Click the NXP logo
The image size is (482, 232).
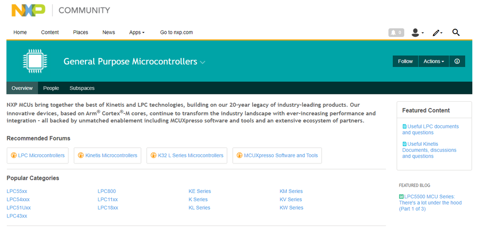(28, 10)
